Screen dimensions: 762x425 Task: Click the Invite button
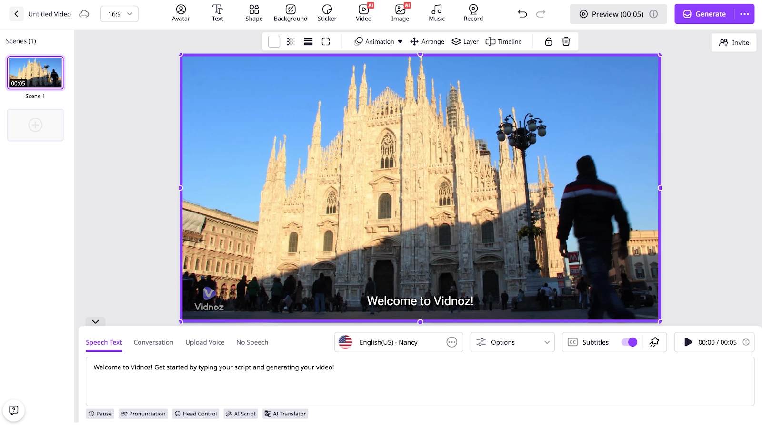pos(734,42)
